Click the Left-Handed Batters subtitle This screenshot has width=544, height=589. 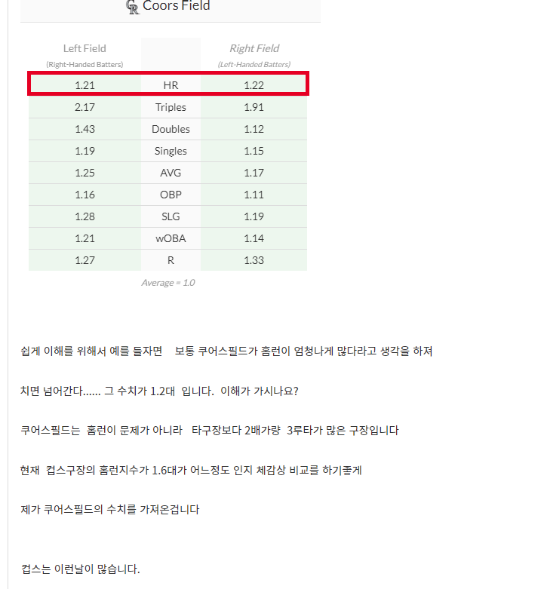254,65
